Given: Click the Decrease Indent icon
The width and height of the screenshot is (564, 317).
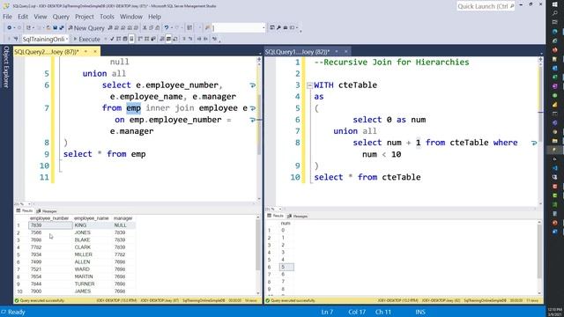Looking at the screenshot, I should click(x=199, y=39).
